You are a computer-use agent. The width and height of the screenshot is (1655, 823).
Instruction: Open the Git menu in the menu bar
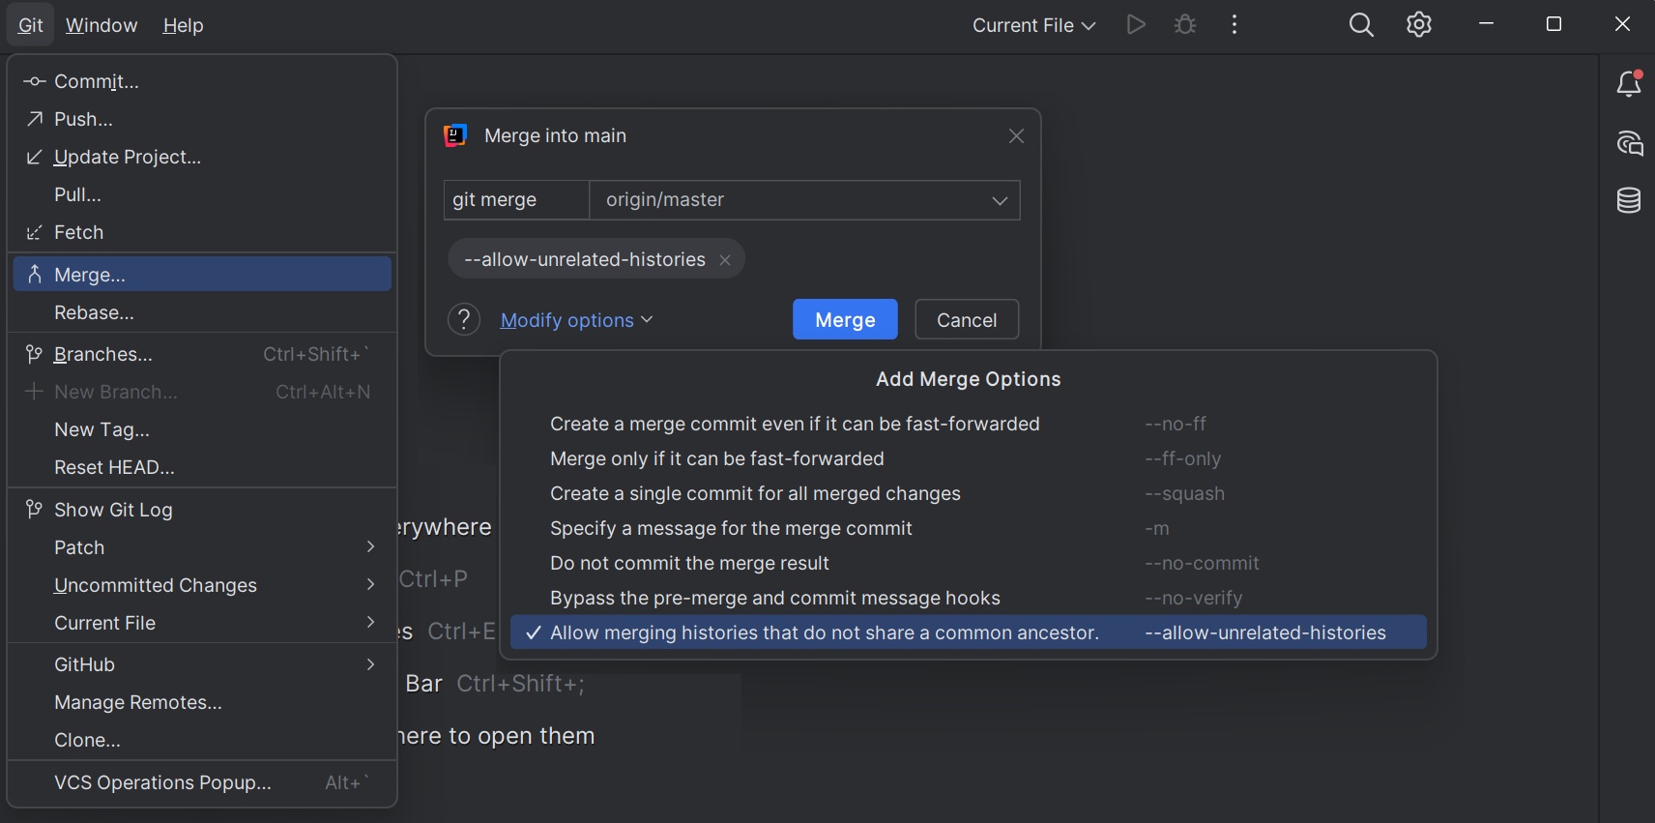coord(30,25)
